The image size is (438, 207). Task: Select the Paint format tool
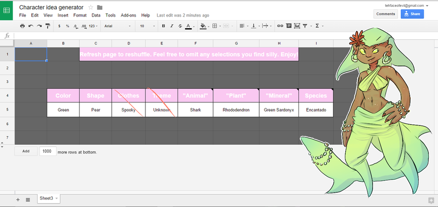click(48, 26)
